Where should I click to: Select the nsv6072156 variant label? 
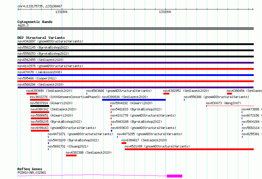pyautogui.click(x=252, y=115)
